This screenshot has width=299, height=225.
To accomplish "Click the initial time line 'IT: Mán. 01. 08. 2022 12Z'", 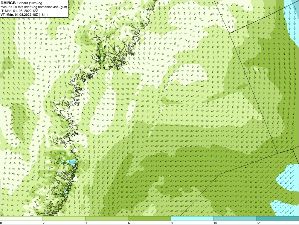I will 19,11.
